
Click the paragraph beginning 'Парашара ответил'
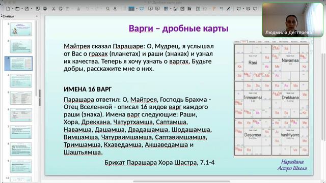point(138,126)
